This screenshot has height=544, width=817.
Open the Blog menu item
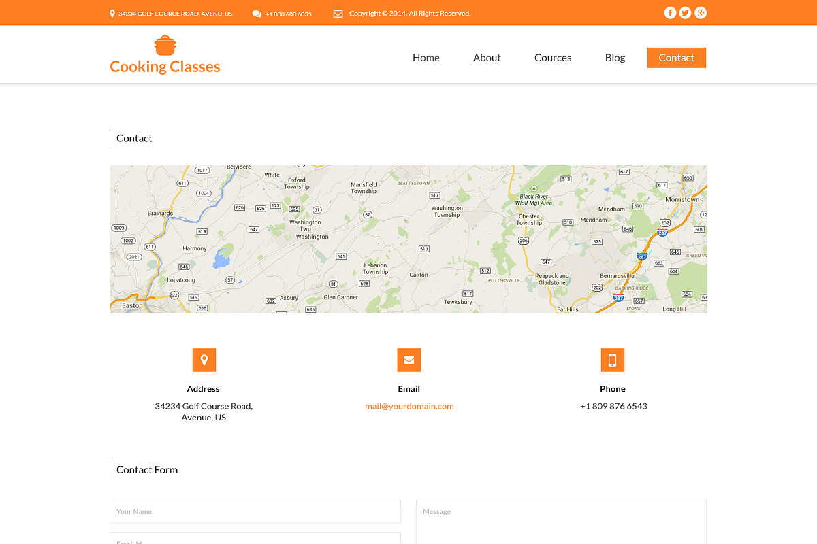click(x=615, y=58)
